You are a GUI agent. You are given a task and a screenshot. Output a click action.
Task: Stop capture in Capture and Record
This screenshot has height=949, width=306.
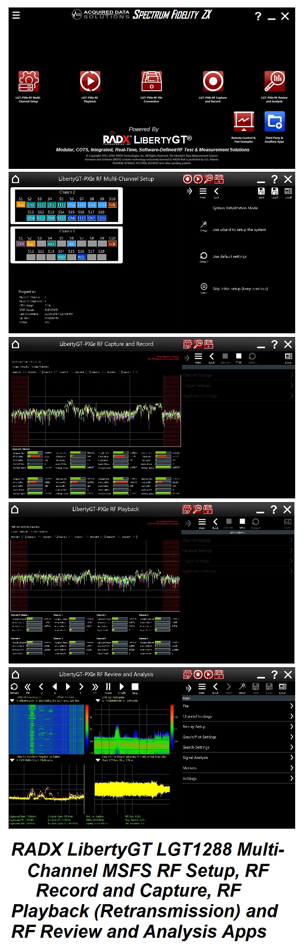(239, 358)
